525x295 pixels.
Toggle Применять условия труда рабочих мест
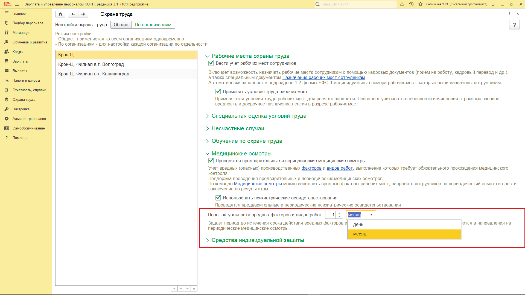[x=218, y=92]
